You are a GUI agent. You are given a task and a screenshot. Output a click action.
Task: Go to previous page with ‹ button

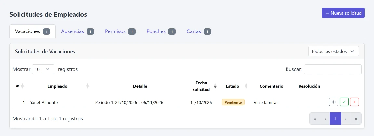tap(325, 118)
